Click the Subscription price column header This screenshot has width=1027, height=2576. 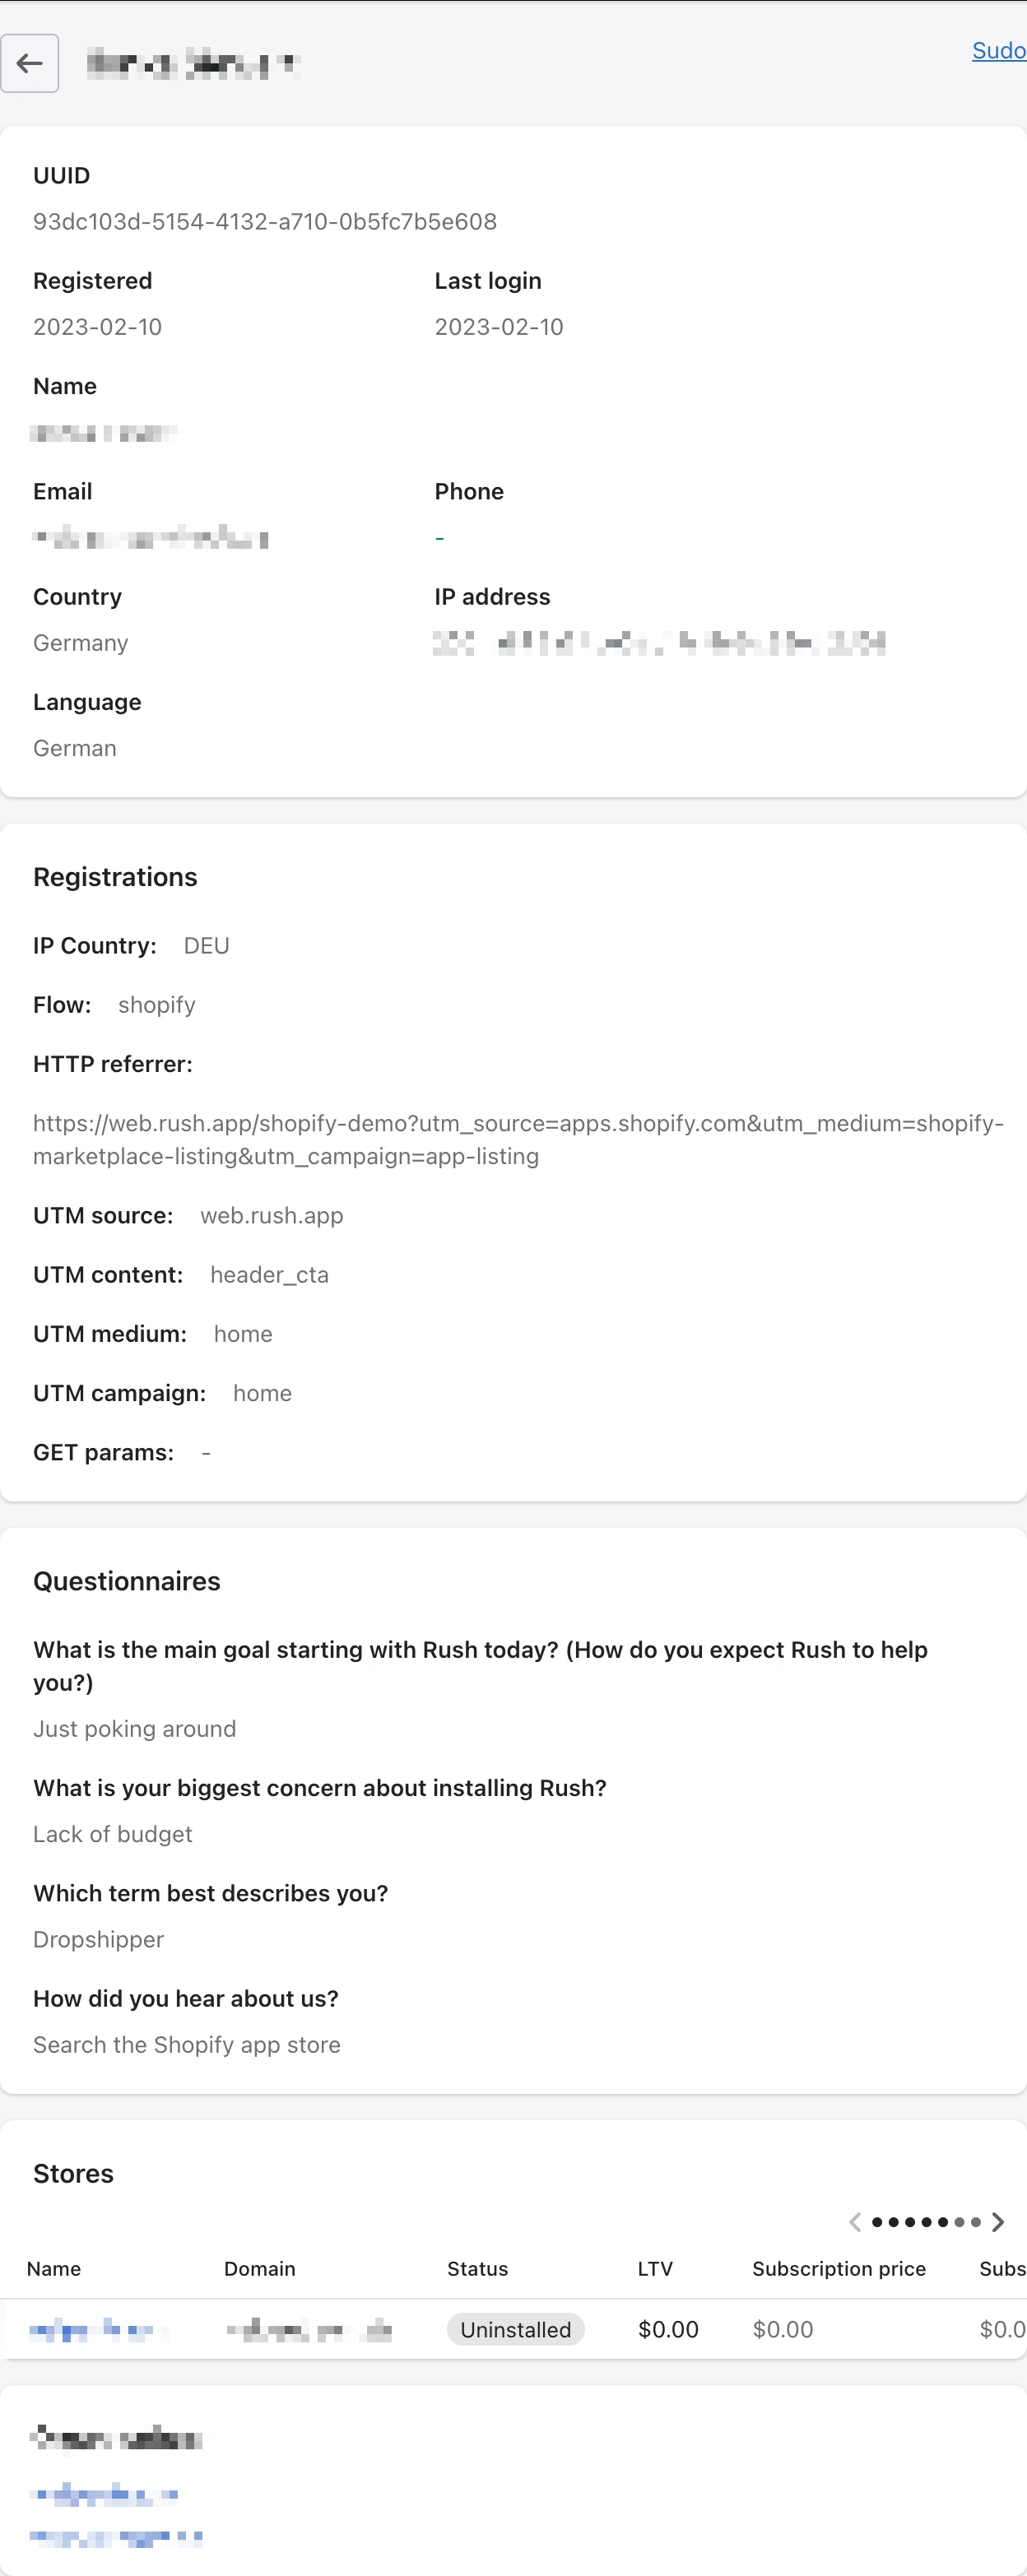pyautogui.click(x=839, y=2269)
